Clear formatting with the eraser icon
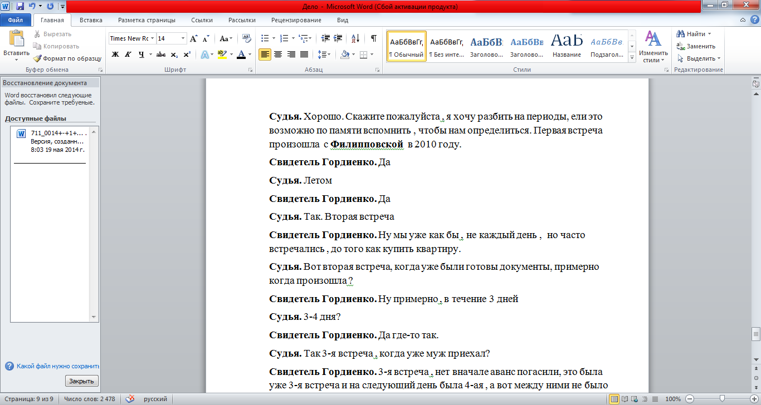The image size is (761, 405). click(x=247, y=38)
